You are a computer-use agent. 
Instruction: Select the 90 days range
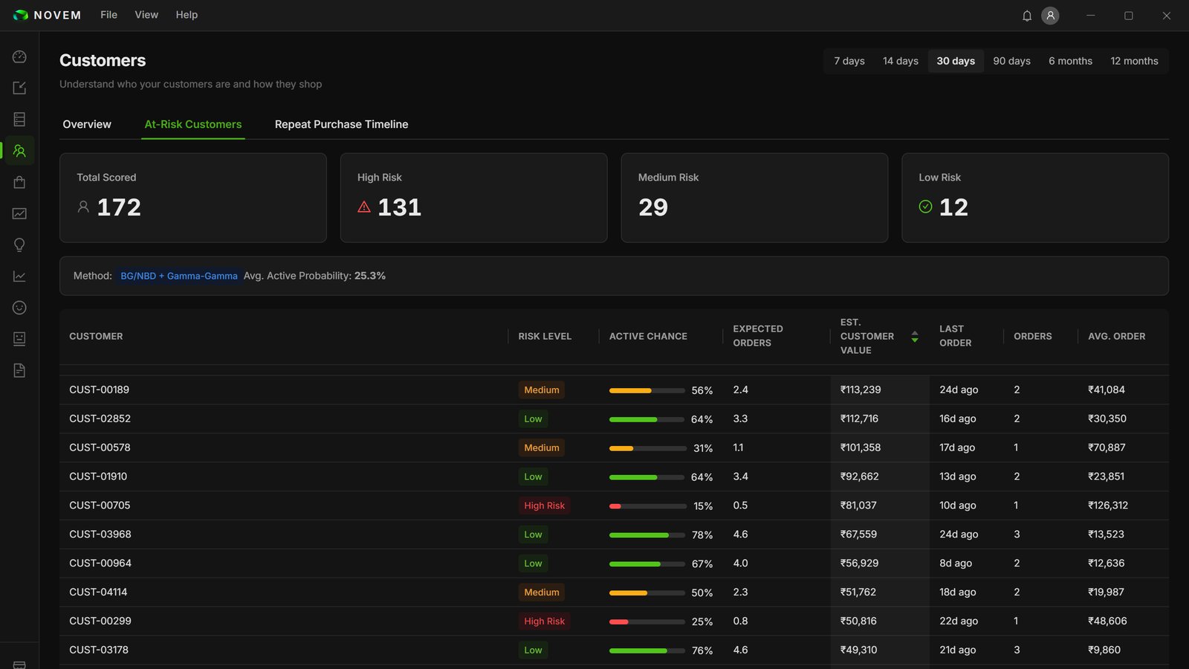1011,61
